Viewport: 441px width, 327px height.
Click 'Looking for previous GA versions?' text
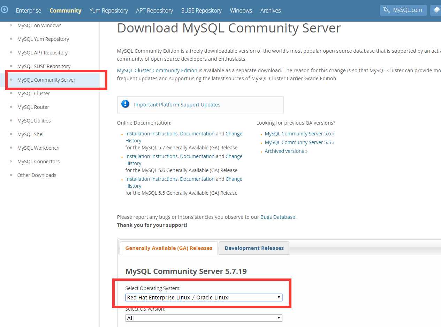(x=296, y=123)
